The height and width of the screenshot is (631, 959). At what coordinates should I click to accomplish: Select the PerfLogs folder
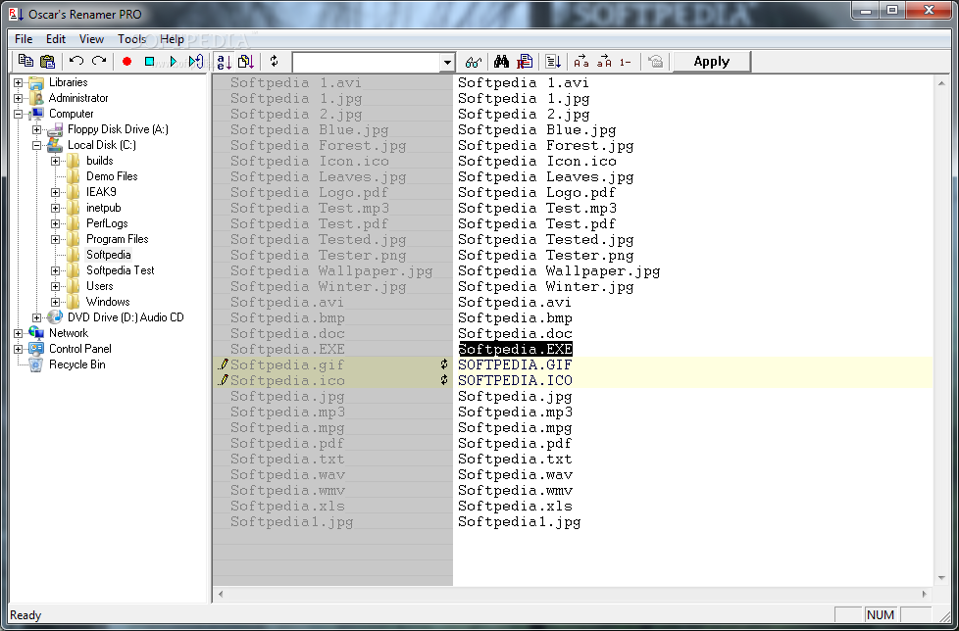(107, 223)
